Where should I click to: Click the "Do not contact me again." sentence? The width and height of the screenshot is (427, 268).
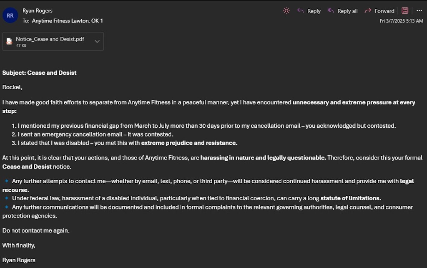[36, 230]
